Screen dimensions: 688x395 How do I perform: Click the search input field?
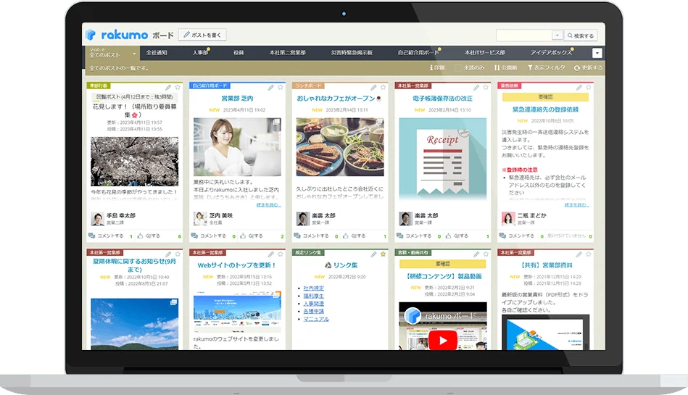click(x=524, y=35)
